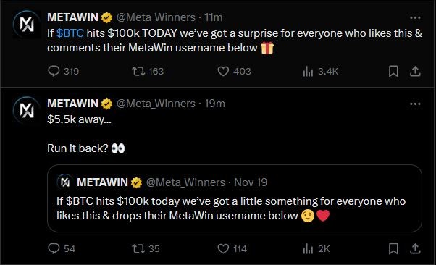Share the first METAWIN tweet
Screen dimensions: 436x265
(415, 71)
